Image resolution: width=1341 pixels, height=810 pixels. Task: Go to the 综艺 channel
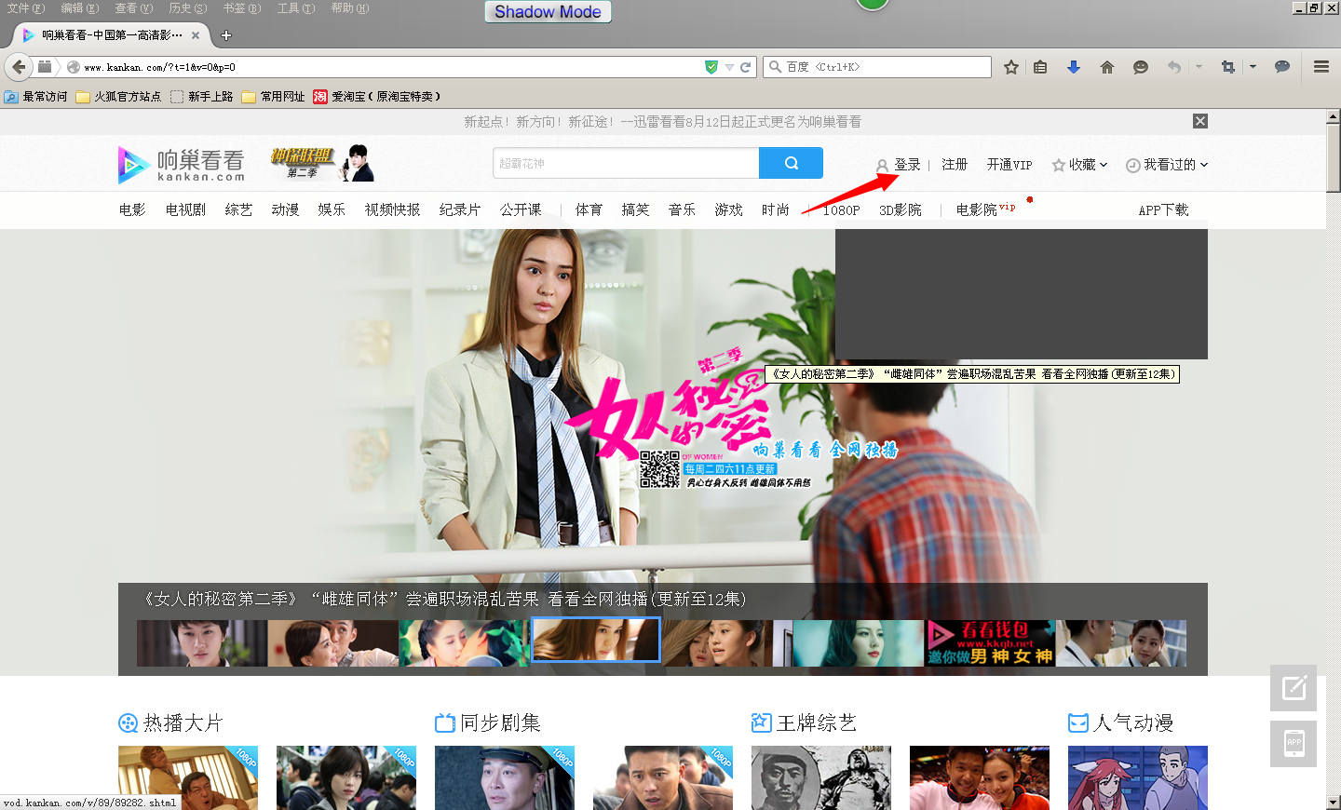click(x=238, y=210)
